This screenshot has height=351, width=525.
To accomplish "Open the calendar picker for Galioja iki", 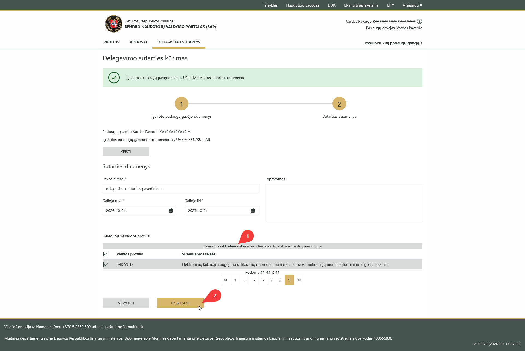I will coord(253,211).
